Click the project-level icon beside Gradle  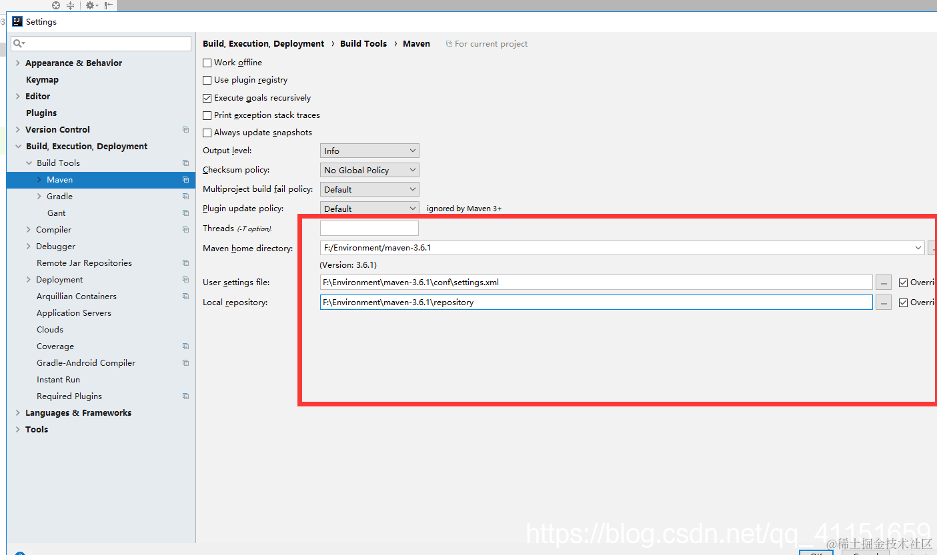(x=185, y=197)
